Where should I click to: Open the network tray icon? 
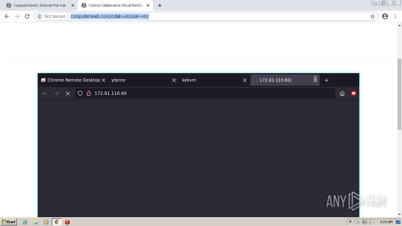click(x=365, y=222)
